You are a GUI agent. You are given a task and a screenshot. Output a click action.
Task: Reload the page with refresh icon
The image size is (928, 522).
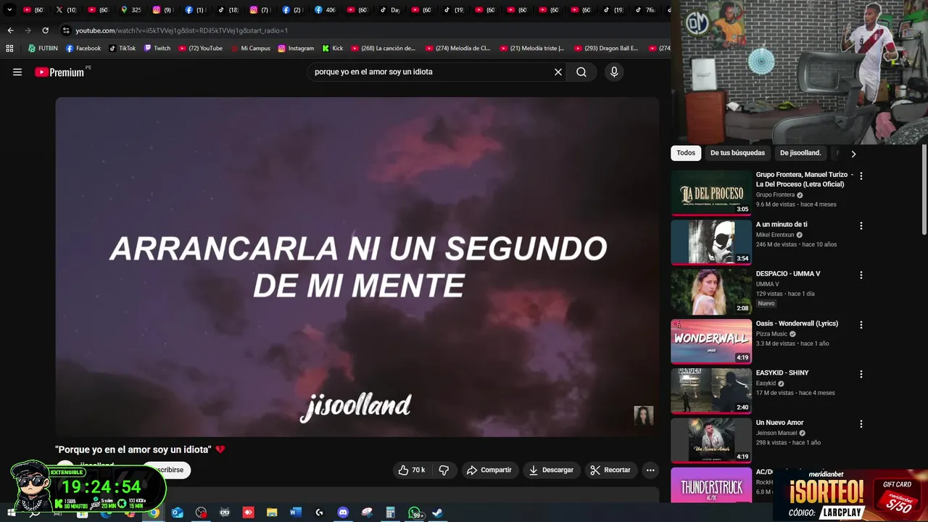point(45,30)
